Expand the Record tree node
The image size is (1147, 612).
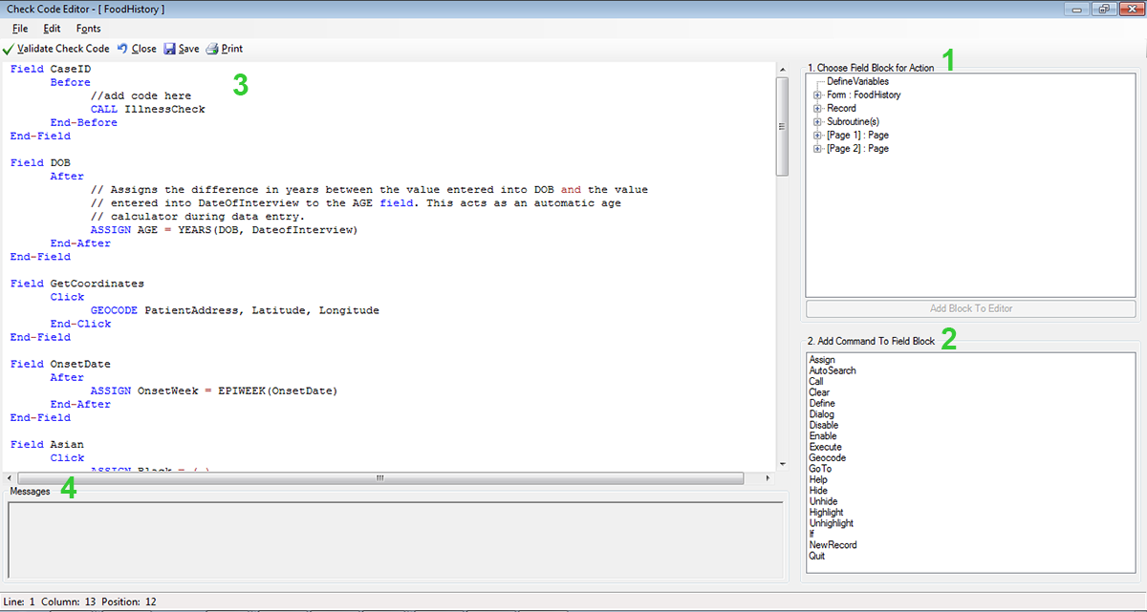click(817, 109)
